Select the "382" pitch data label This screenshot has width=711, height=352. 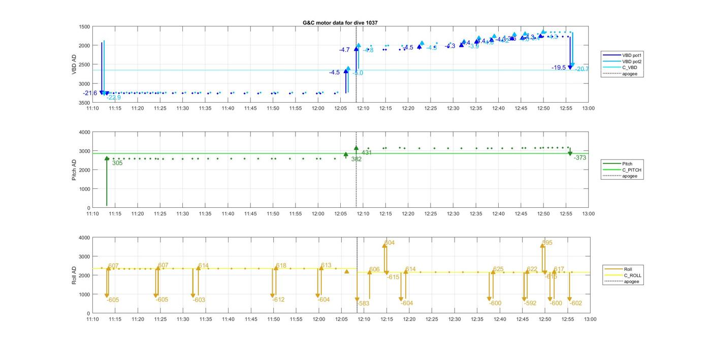click(x=357, y=159)
